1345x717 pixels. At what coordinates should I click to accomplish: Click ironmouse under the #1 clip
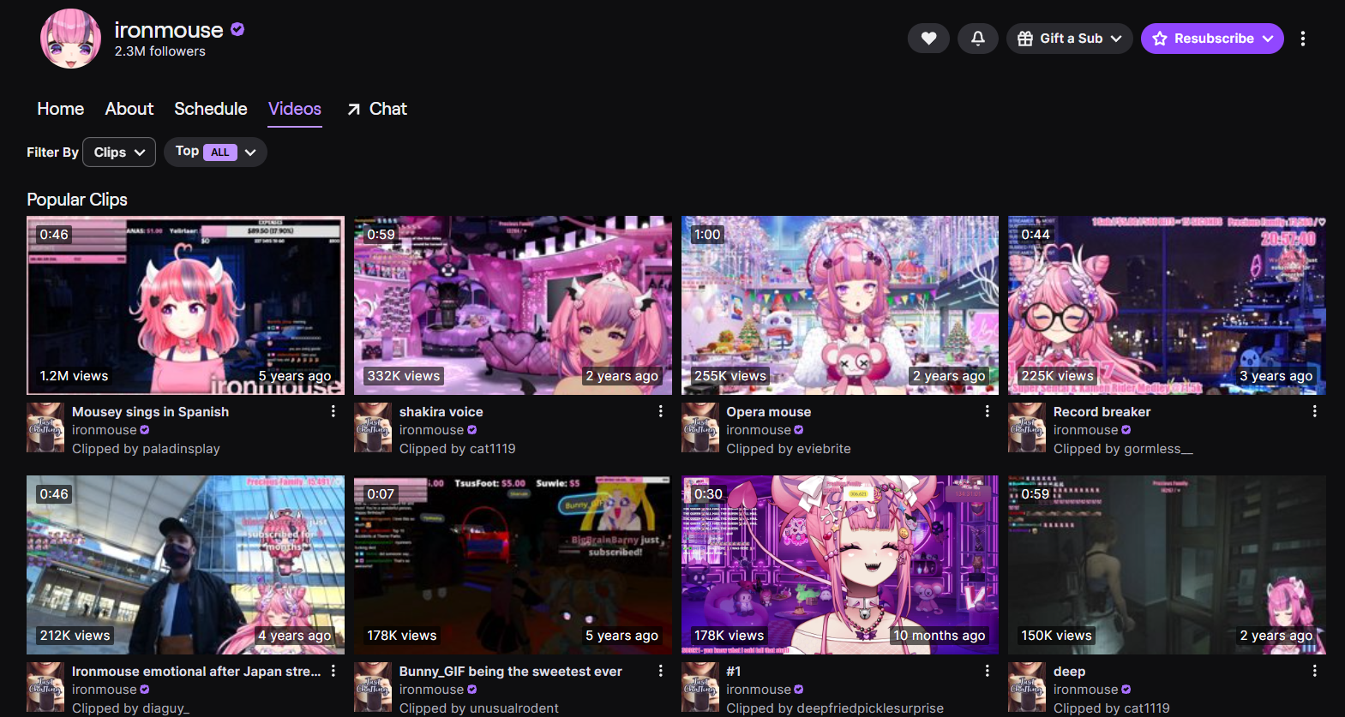coord(759,690)
